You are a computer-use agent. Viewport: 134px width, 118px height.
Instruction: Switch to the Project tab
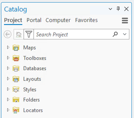pyautogui.click(x=13, y=20)
